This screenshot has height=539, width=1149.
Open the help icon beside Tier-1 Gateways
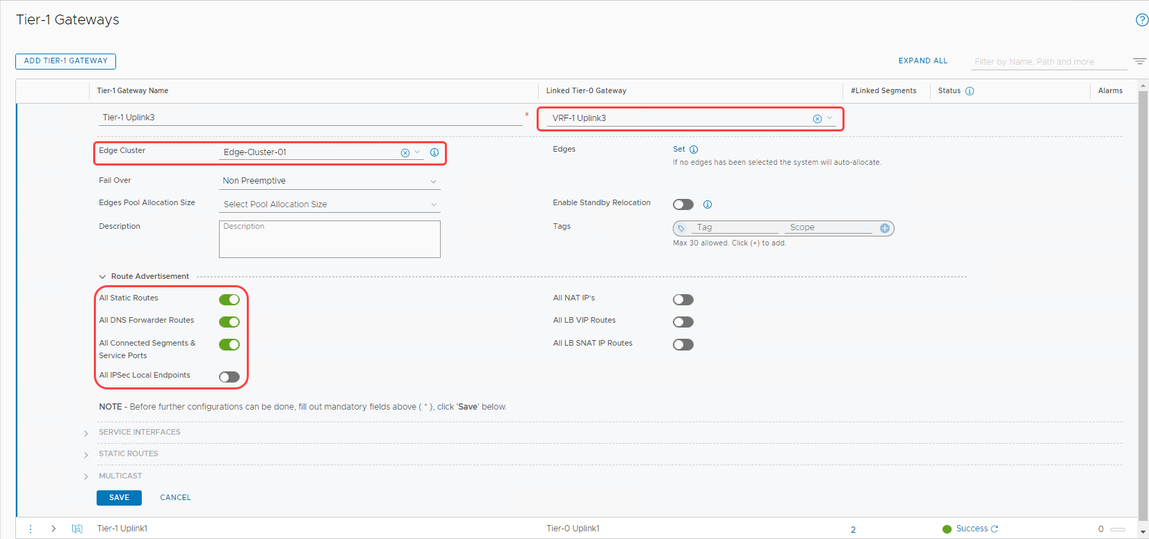[x=1141, y=20]
